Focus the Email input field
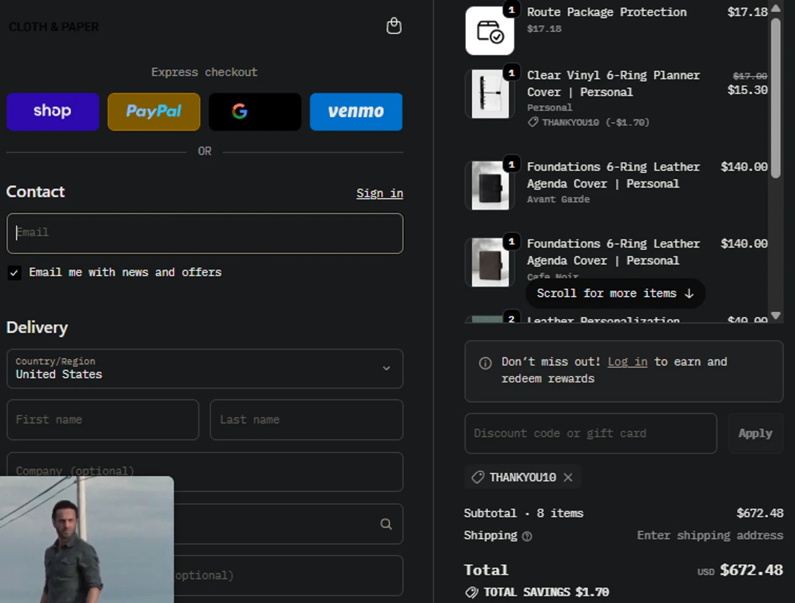Screen dimensions: 795x603 pyautogui.click(x=205, y=233)
